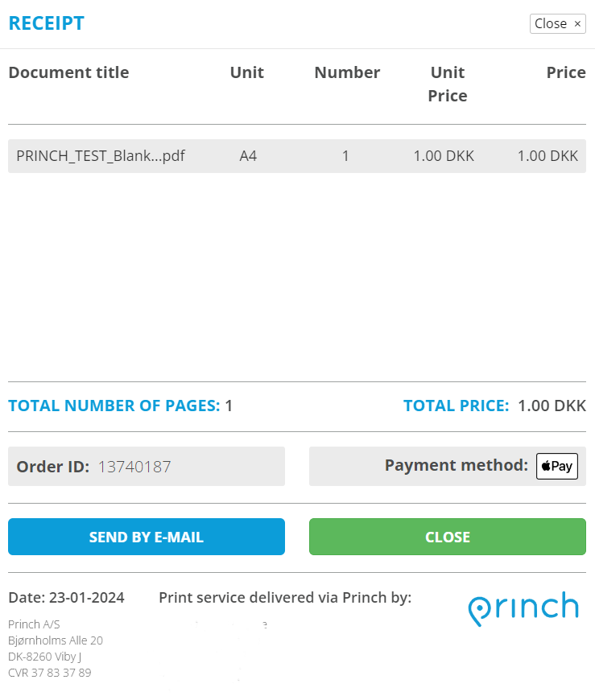Click the Princh logo

click(524, 607)
